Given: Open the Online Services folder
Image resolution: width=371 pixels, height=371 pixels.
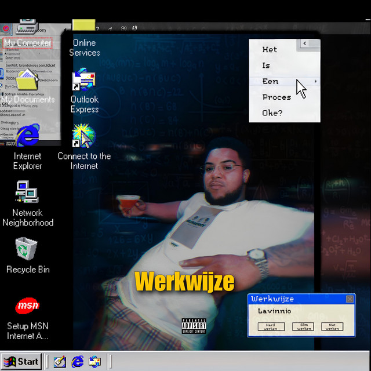Looking at the screenshot, I should click(x=84, y=27).
